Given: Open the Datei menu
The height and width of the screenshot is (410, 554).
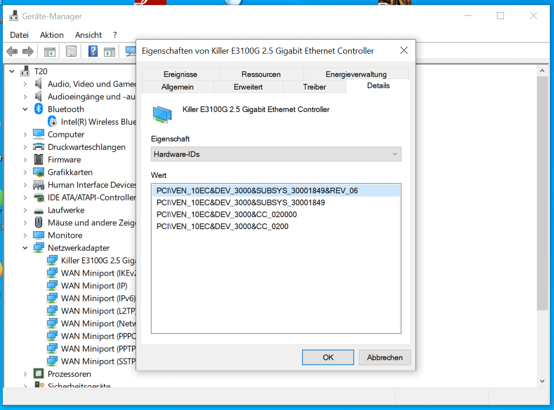Looking at the screenshot, I should (x=19, y=35).
